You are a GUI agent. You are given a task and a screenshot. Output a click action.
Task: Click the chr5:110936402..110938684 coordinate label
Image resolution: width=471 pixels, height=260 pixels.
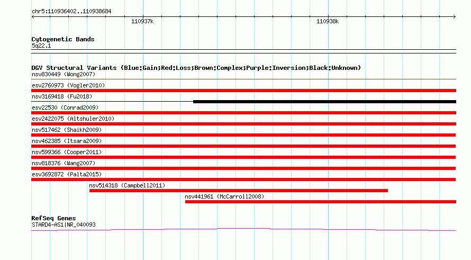(x=71, y=12)
